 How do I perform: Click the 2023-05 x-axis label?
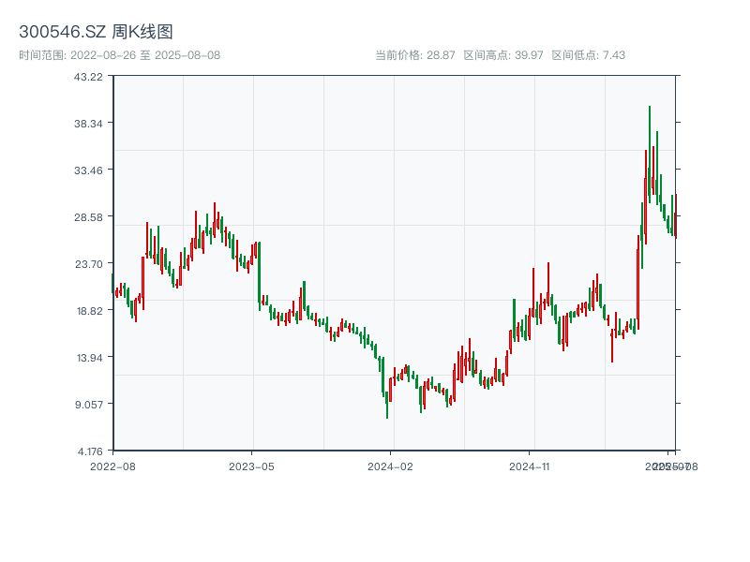click(251, 466)
